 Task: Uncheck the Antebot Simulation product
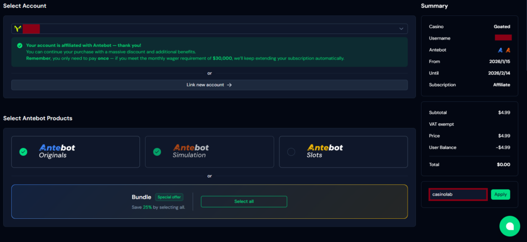(x=157, y=152)
